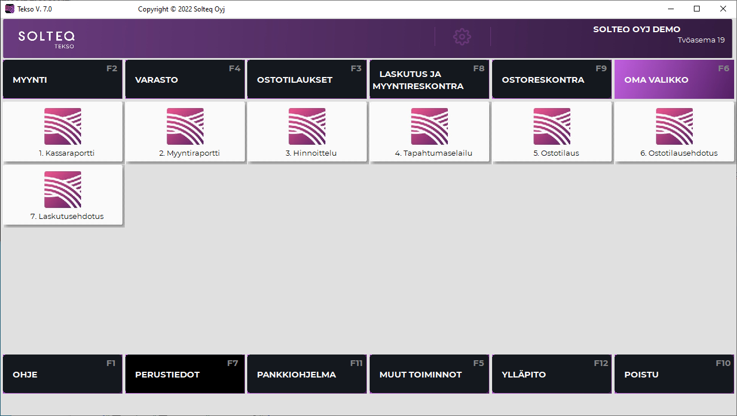Switch to the Myynti F2 menu

pyautogui.click(x=63, y=80)
